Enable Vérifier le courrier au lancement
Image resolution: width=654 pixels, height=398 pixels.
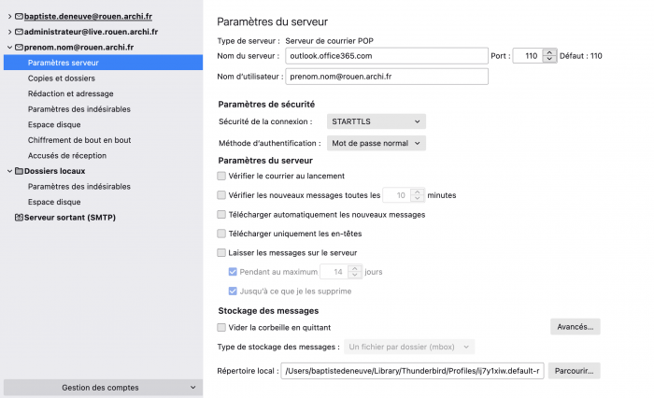point(221,176)
